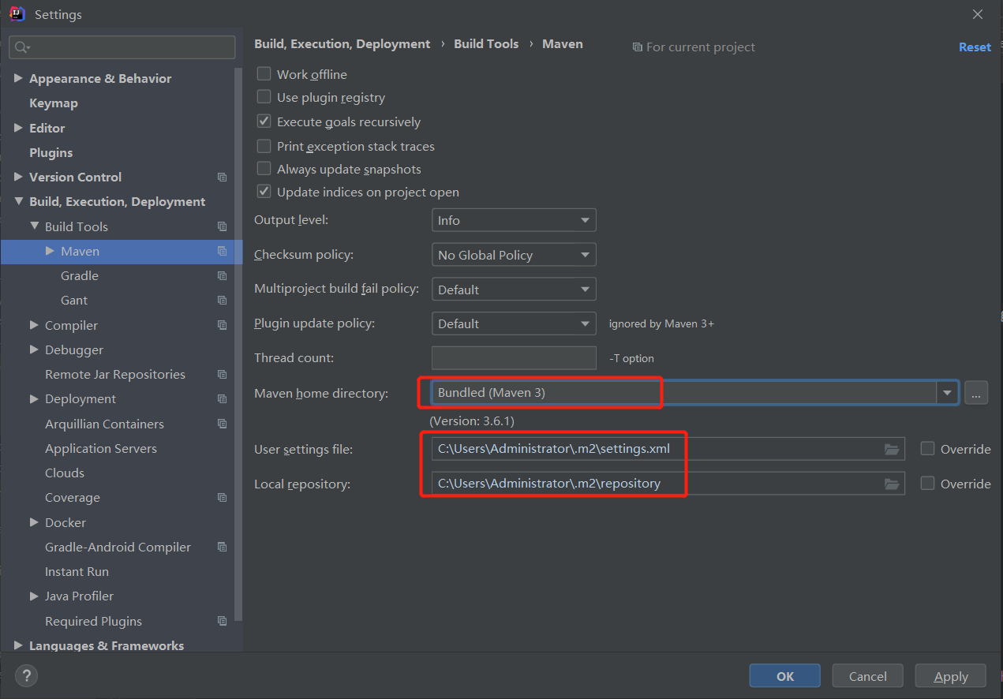Click the help question mark icon
This screenshot has height=699, width=1003.
coord(26,675)
